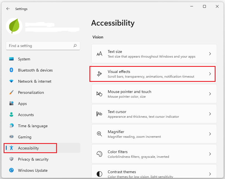This screenshot has width=225, height=179.
Task: Click the Text cursor Ab icon
Action: tap(99, 114)
